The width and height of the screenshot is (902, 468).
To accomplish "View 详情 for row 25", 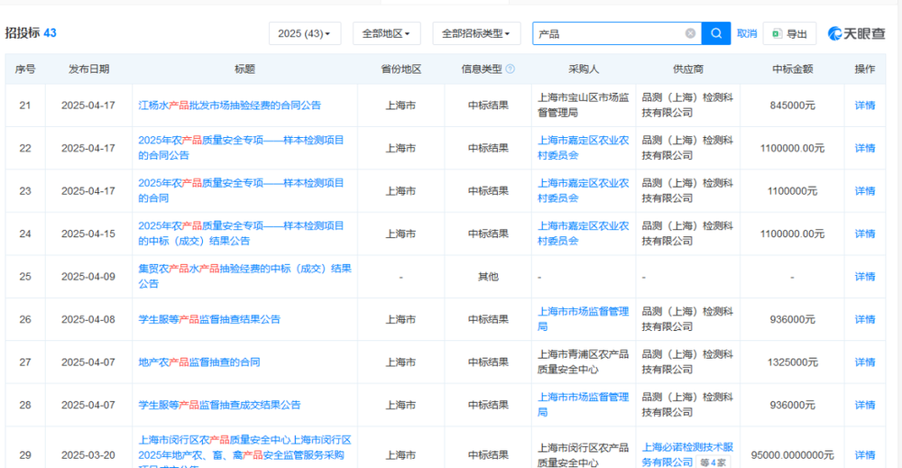I will [864, 277].
